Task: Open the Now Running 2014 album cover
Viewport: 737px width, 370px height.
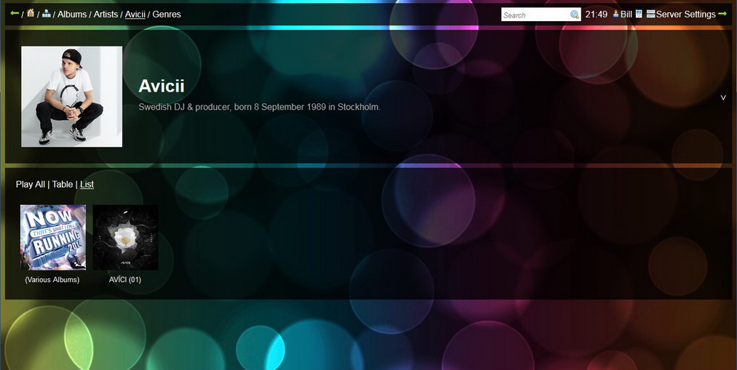Action: (x=53, y=237)
